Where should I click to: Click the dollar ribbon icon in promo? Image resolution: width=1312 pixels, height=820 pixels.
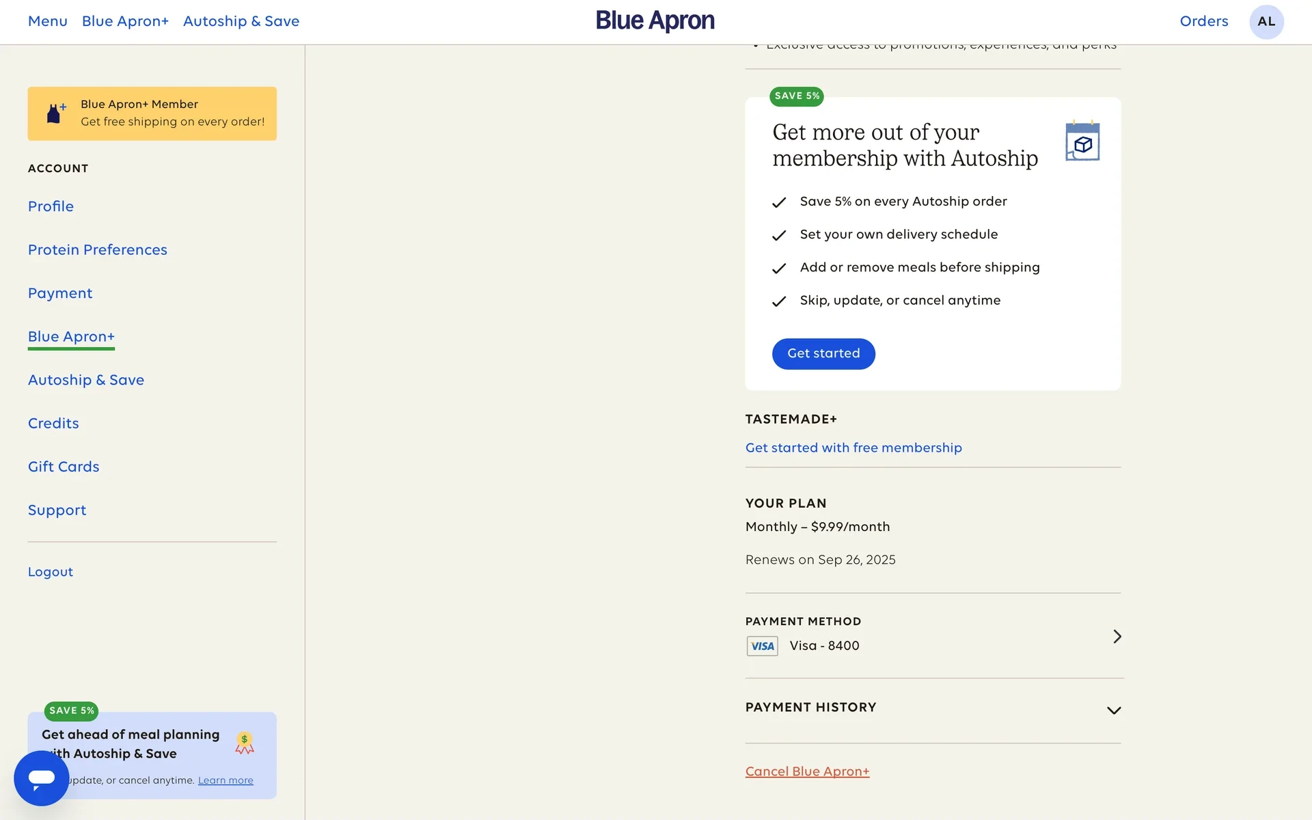(x=245, y=743)
